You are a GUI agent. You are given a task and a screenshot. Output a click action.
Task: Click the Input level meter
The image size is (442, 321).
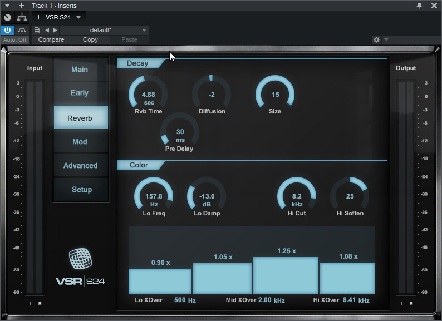pyautogui.click(x=35, y=187)
